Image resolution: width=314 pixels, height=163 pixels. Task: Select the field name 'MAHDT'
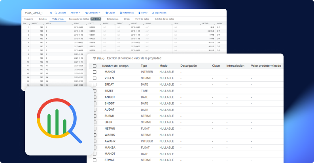coord(110,154)
